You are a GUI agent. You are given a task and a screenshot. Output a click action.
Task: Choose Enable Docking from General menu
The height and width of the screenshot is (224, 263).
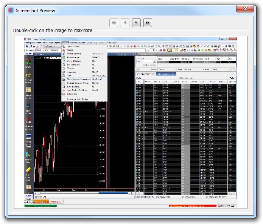[x=84, y=54]
